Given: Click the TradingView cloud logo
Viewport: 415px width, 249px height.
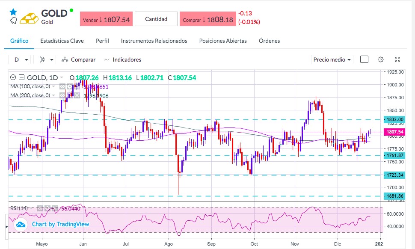Looking at the screenshot, I should (x=21, y=225).
